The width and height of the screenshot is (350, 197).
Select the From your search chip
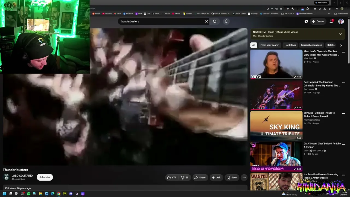[270, 45]
